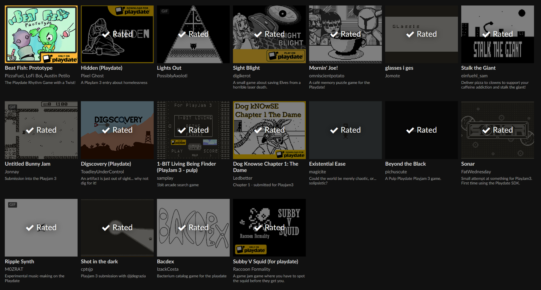The width and height of the screenshot is (541, 290).
Task: Open author Pixel Ghost's profile
Action: pos(92,76)
